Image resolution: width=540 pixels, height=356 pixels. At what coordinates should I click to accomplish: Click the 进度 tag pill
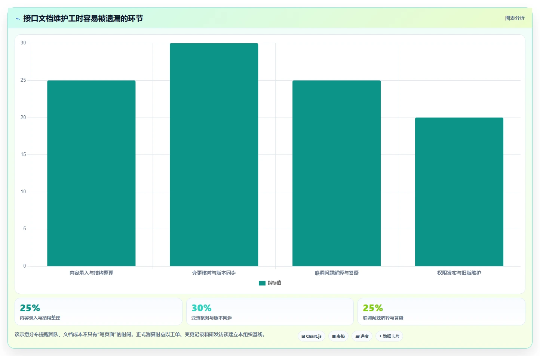pyautogui.click(x=362, y=336)
